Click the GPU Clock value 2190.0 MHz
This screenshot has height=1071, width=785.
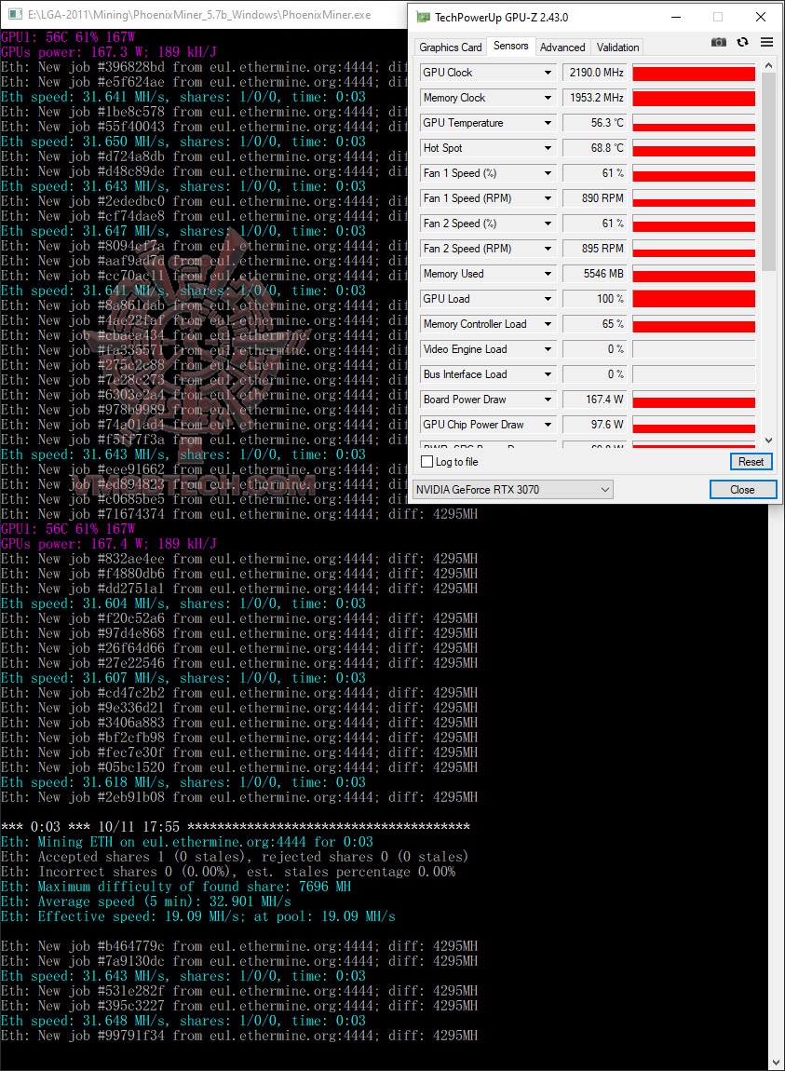594,73
